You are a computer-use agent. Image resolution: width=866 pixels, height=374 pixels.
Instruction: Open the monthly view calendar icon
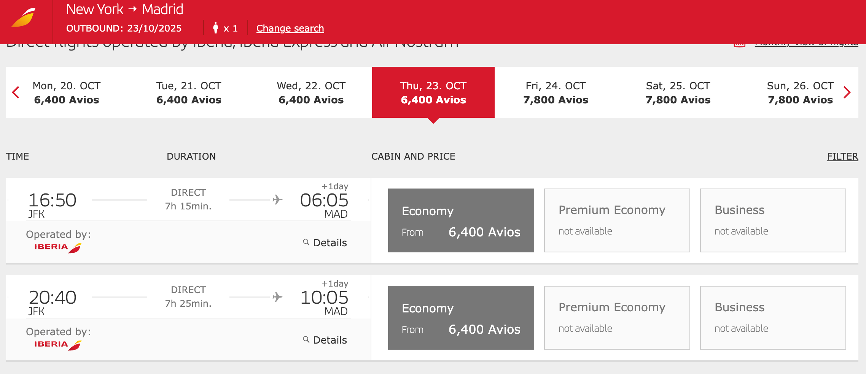click(x=739, y=45)
